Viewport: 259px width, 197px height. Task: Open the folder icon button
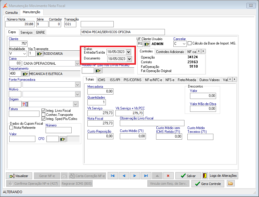point(231,184)
